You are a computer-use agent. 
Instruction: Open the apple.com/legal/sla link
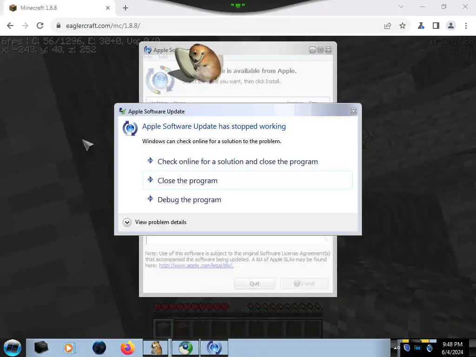click(x=196, y=265)
